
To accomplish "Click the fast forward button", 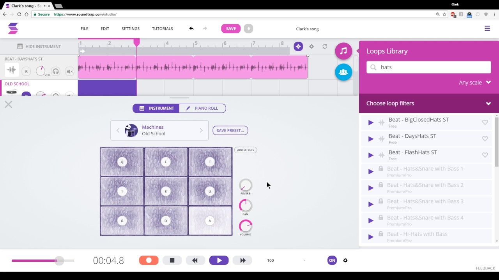I will [242, 260].
